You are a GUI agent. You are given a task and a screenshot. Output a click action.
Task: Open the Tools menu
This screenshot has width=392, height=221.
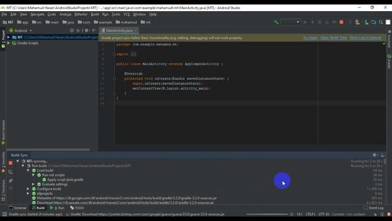tap(116, 14)
